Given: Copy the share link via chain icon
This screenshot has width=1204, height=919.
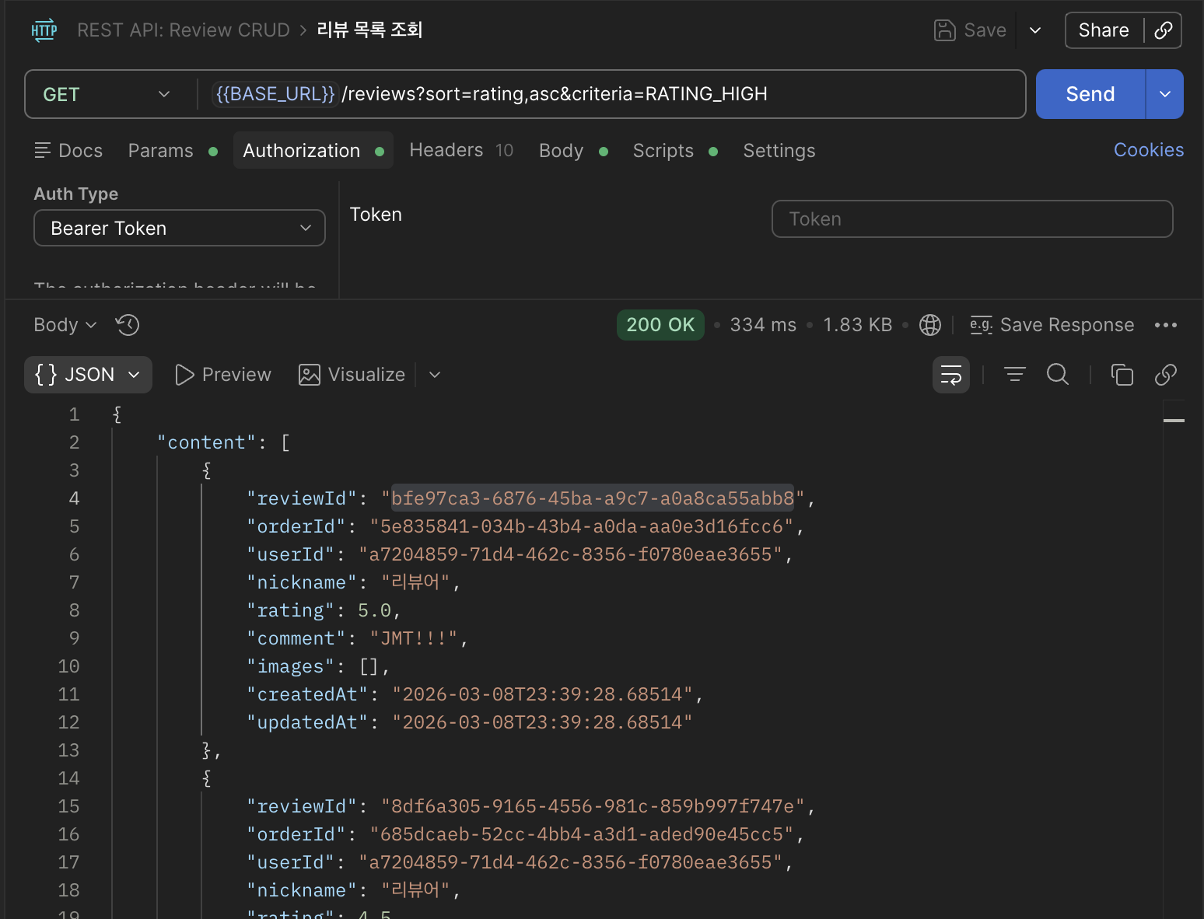Looking at the screenshot, I should (x=1164, y=30).
